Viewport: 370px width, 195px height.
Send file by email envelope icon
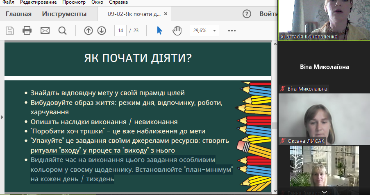click(45, 31)
